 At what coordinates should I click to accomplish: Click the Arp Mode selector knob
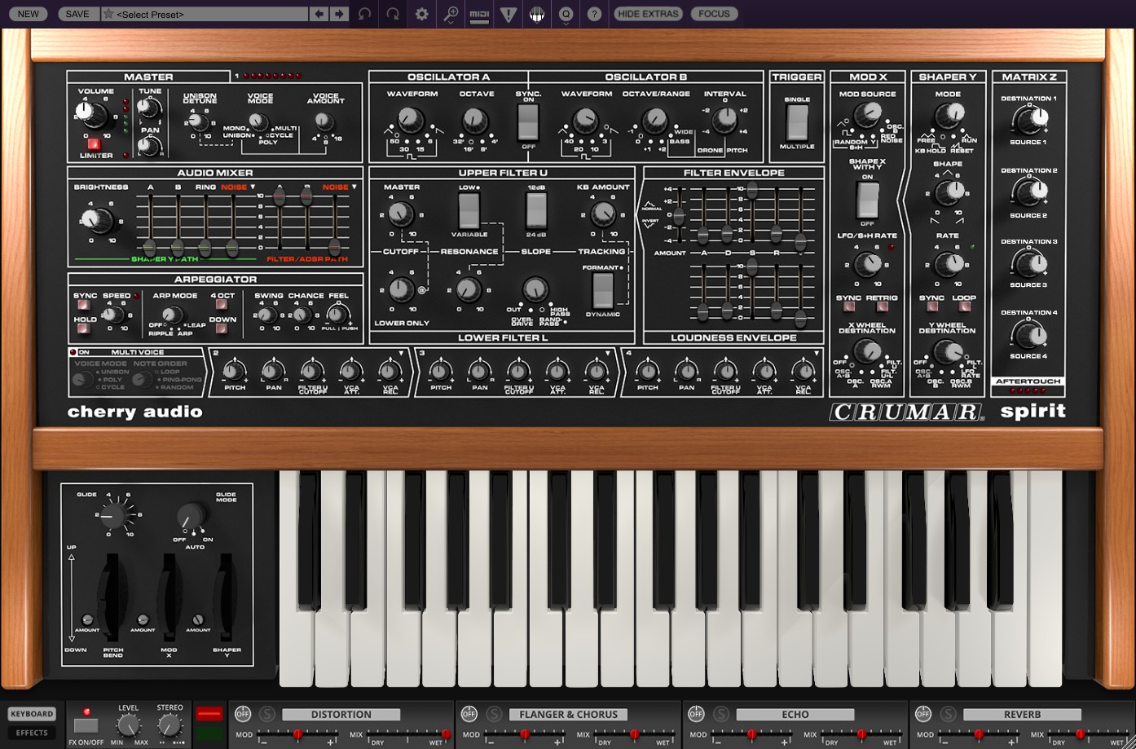[171, 315]
